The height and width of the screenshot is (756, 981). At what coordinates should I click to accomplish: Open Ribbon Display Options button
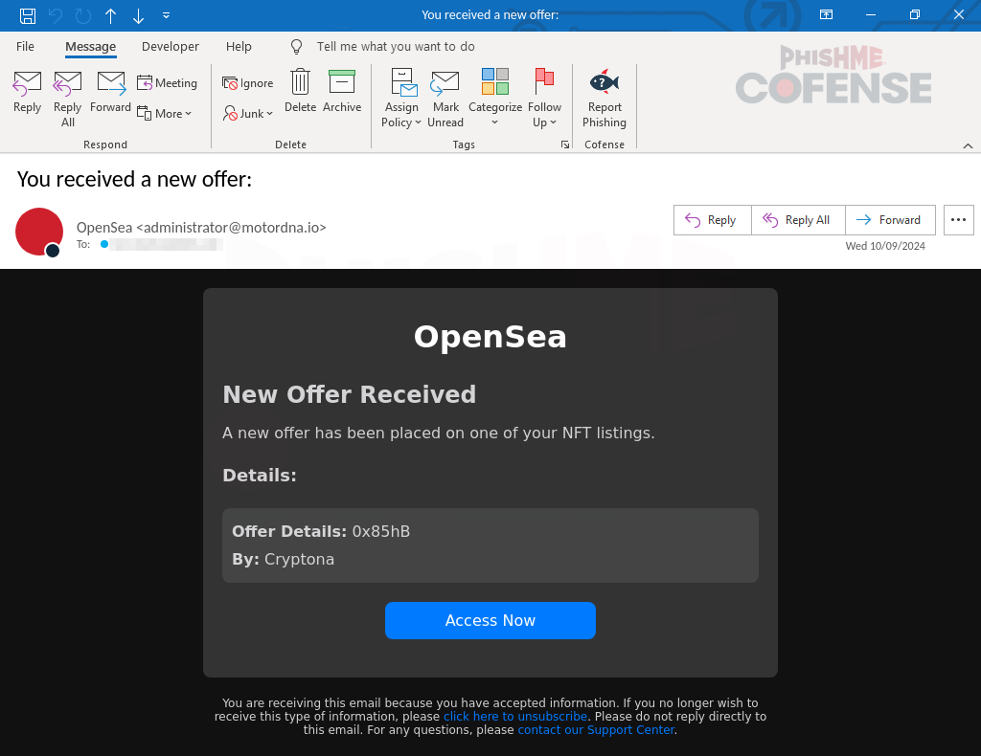(x=827, y=15)
